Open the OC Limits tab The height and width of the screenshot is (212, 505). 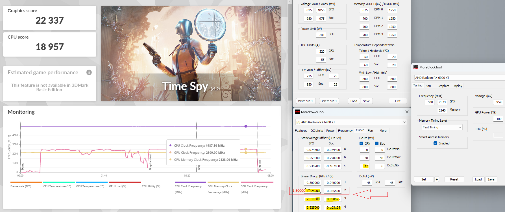click(317, 131)
